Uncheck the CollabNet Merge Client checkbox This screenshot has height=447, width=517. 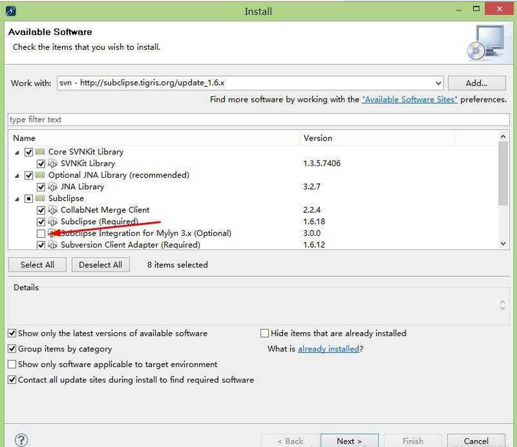41,210
